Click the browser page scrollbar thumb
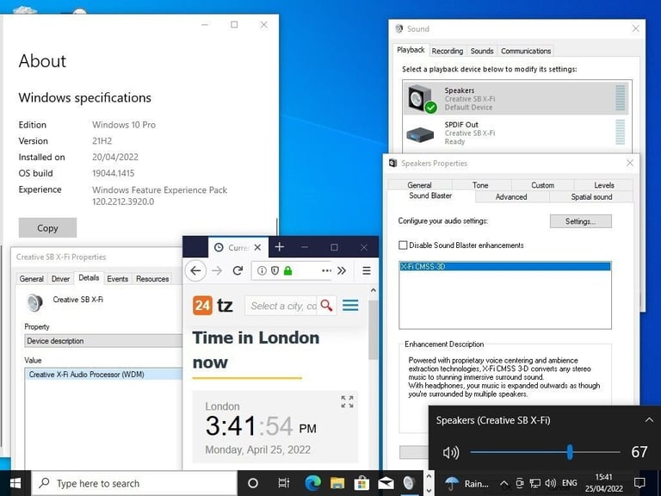The width and height of the screenshot is (661, 496). point(373,330)
